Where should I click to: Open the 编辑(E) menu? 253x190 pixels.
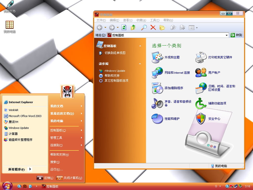(x=114, y=20)
